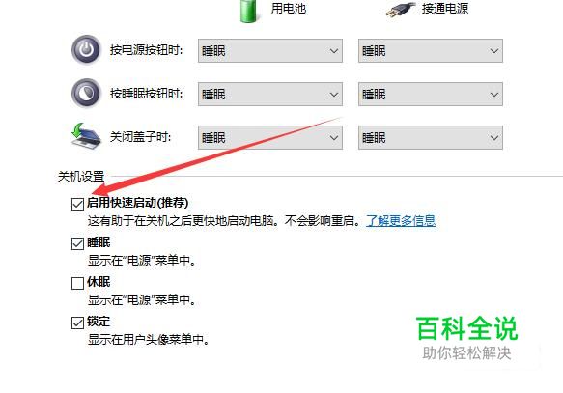The height and width of the screenshot is (393, 563).
Task: Uncheck the 睡眠 shutdown setting checkbox
Action: 77,243
